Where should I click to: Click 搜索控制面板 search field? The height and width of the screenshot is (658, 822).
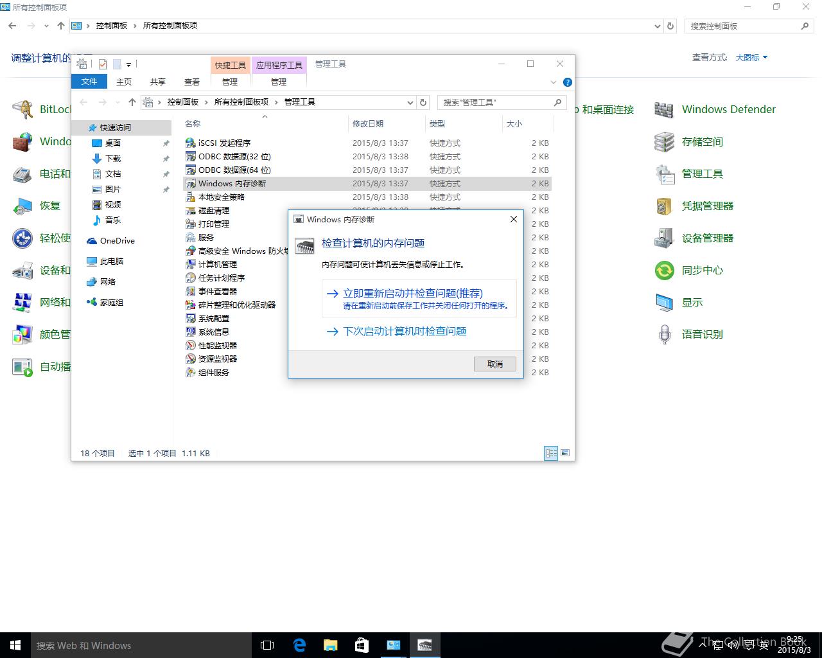click(x=749, y=26)
